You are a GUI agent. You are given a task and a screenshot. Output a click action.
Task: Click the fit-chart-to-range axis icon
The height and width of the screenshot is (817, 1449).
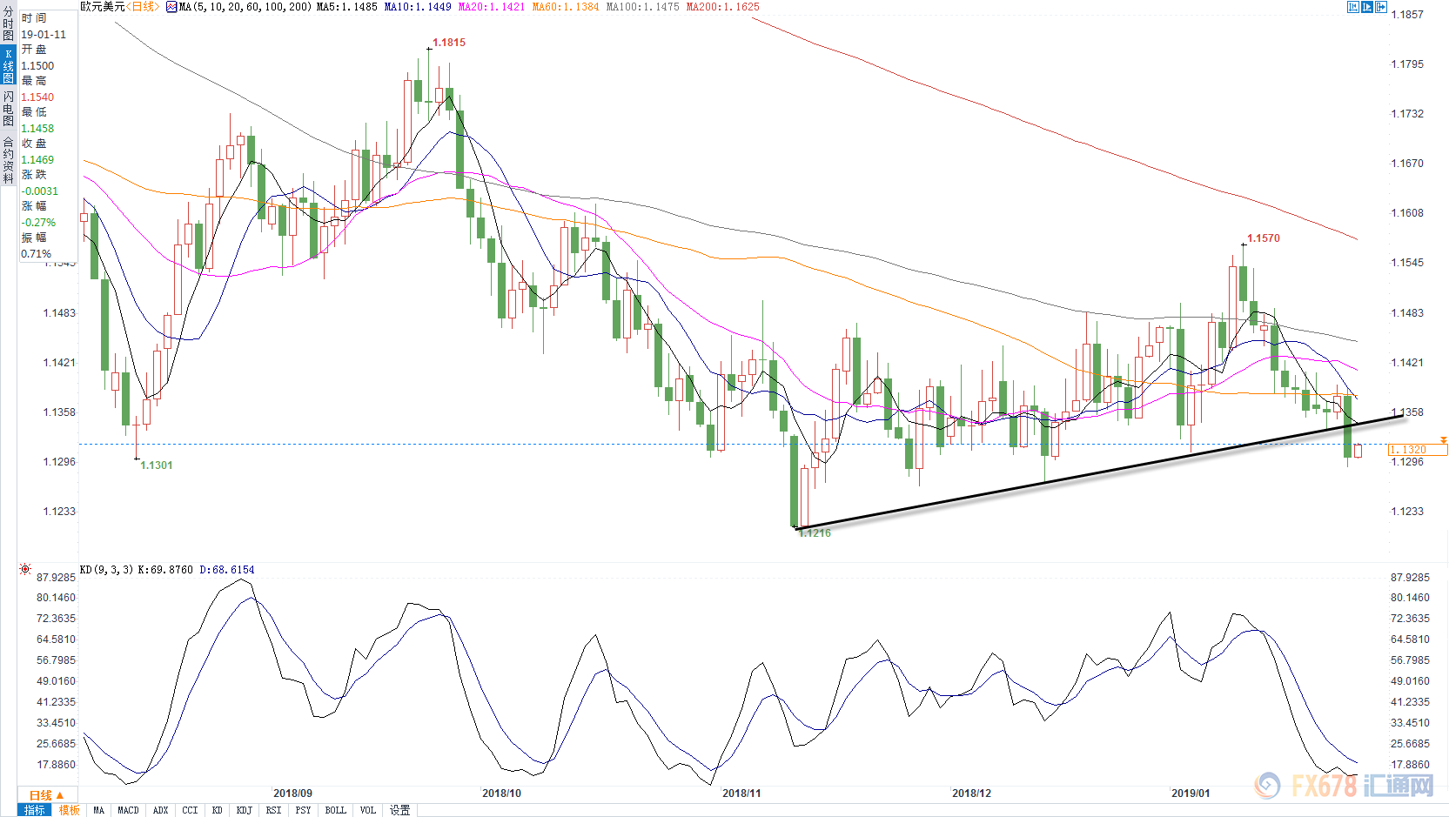1353,7
